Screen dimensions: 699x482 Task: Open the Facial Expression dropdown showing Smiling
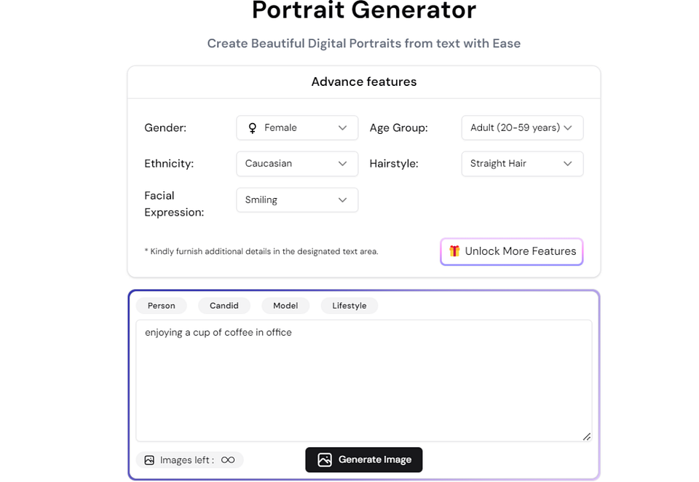(x=297, y=199)
